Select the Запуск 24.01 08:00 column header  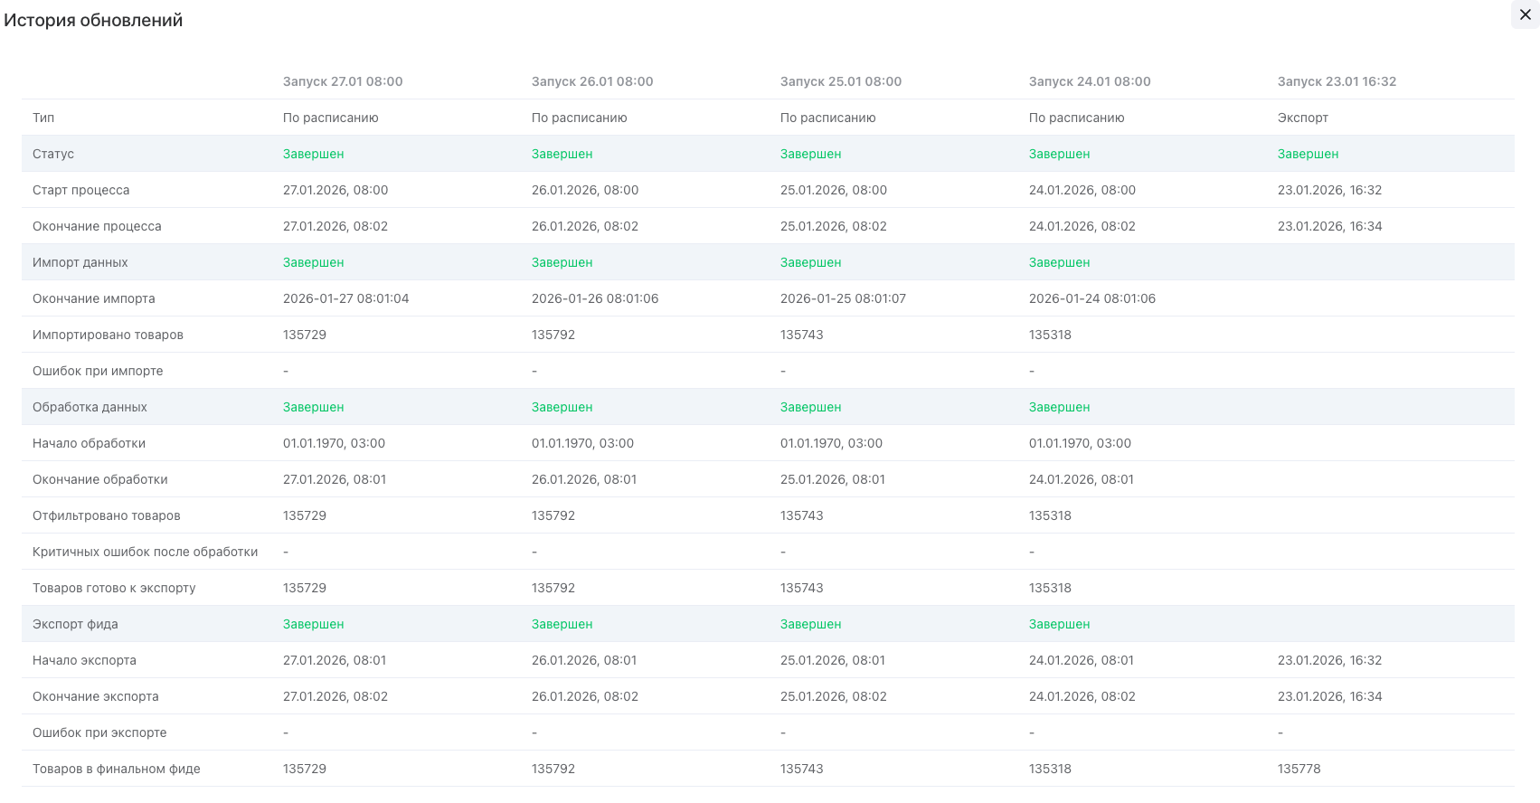point(1089,81)
